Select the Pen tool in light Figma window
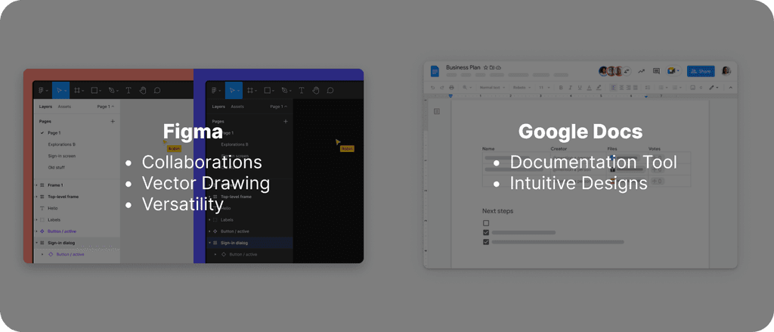The image size is (774, 332). (x=113, y=91)
